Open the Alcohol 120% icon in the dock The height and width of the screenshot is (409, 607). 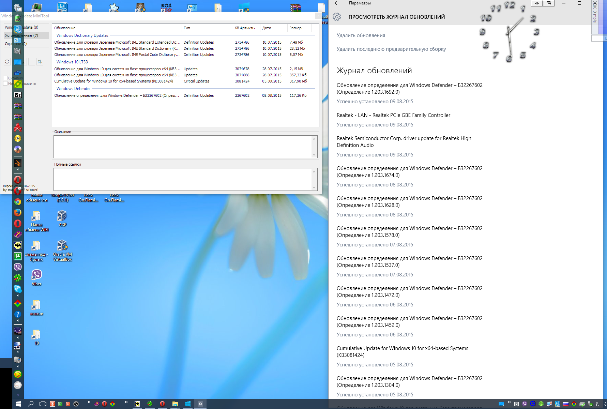(18, 127)
